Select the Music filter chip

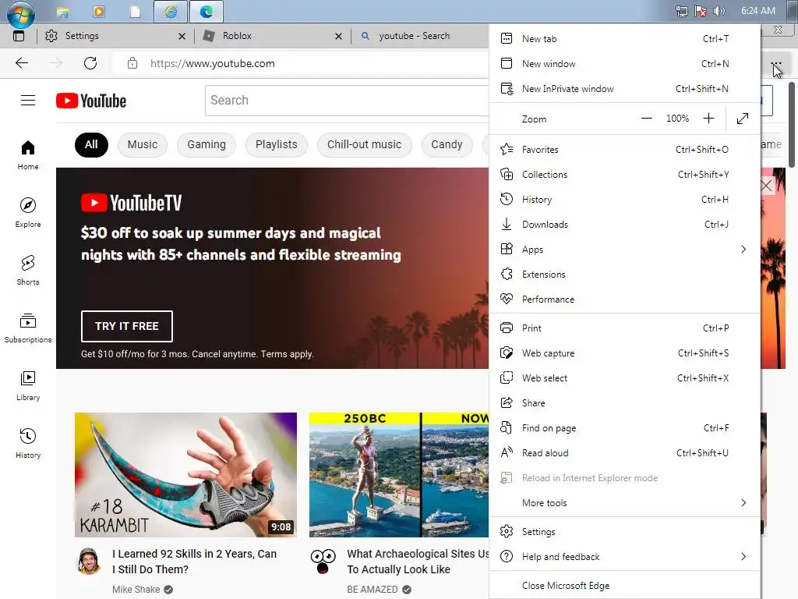[x=143, y=144]
